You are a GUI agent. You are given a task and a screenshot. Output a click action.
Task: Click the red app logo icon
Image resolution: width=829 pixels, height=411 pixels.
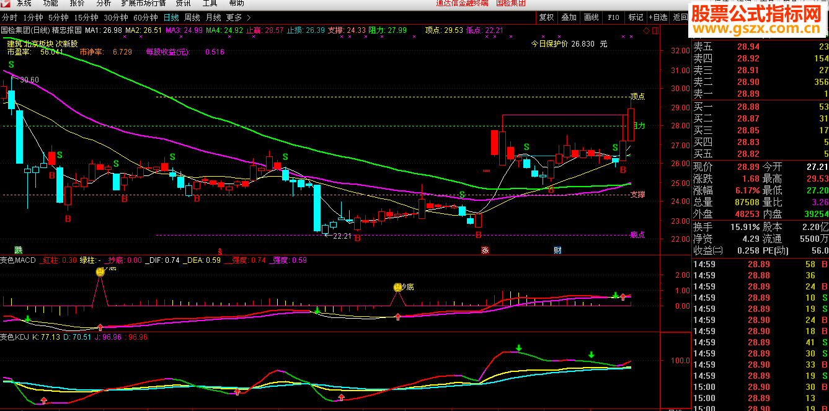pyautogui.click(x=5, y=2)
